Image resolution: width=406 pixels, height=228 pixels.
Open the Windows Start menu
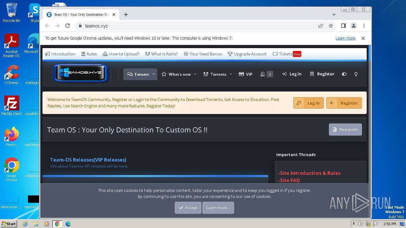9,224
